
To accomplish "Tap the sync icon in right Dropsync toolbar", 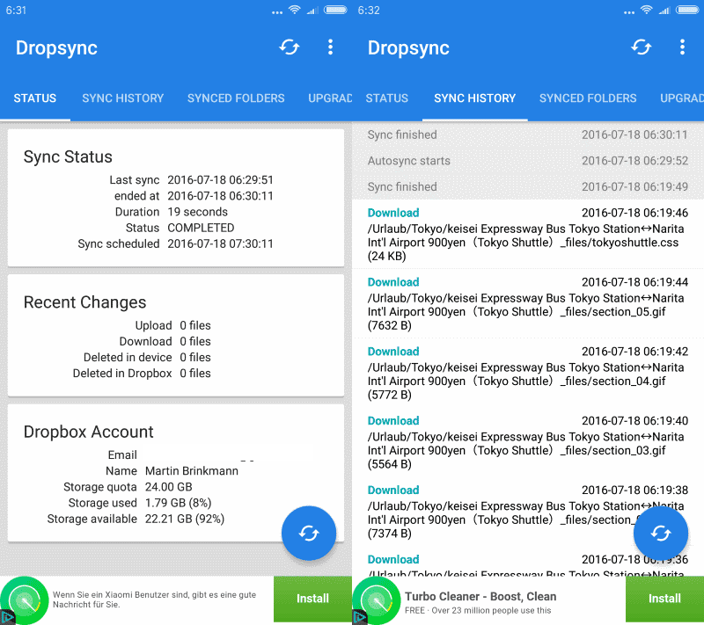I will 642,47.
